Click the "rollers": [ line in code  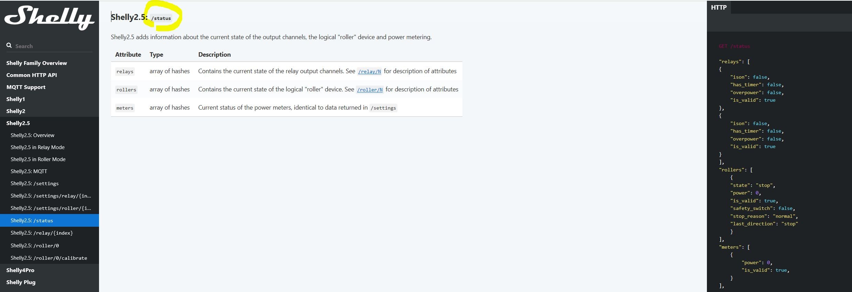pyautogui.click(x=736, y=170)
